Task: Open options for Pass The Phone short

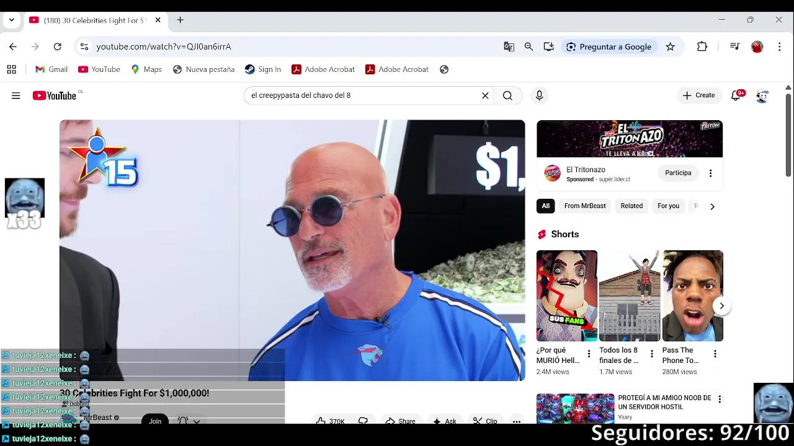Action: tap(715, 354)
